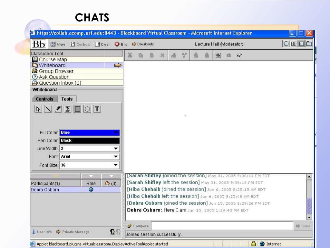Open Question Inbox (0)
The image size is (330, 248).
(x=77, y=83)
